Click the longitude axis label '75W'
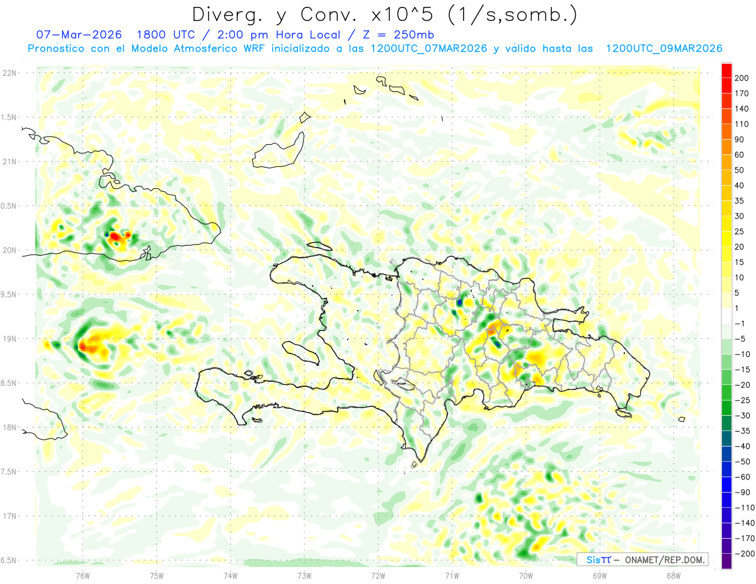This screenshot has height=584, width=756. pyautogui.click(x=156, y=575)
